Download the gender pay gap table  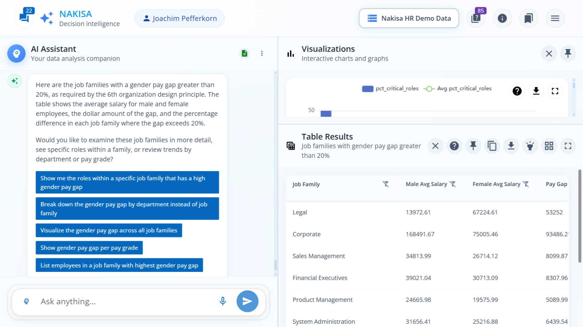(x=511, y=146)
